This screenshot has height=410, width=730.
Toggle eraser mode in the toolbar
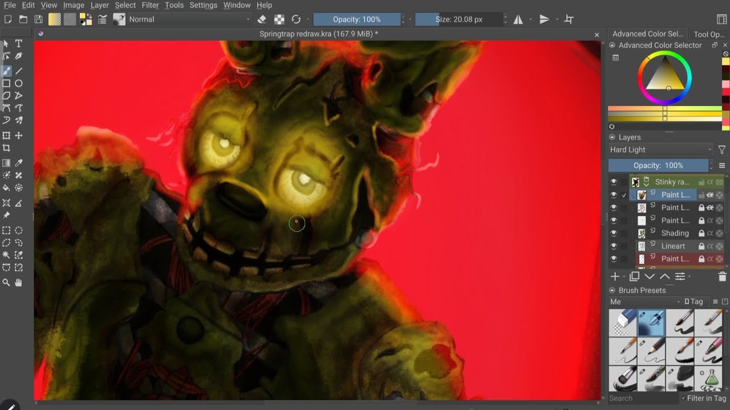(262, 19)
